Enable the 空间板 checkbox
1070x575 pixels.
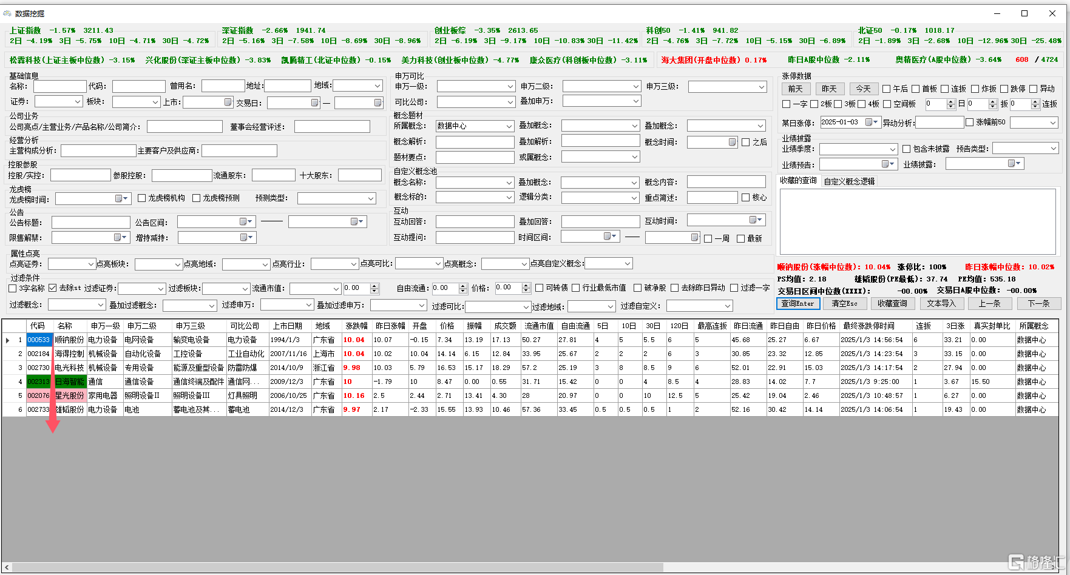887,104
